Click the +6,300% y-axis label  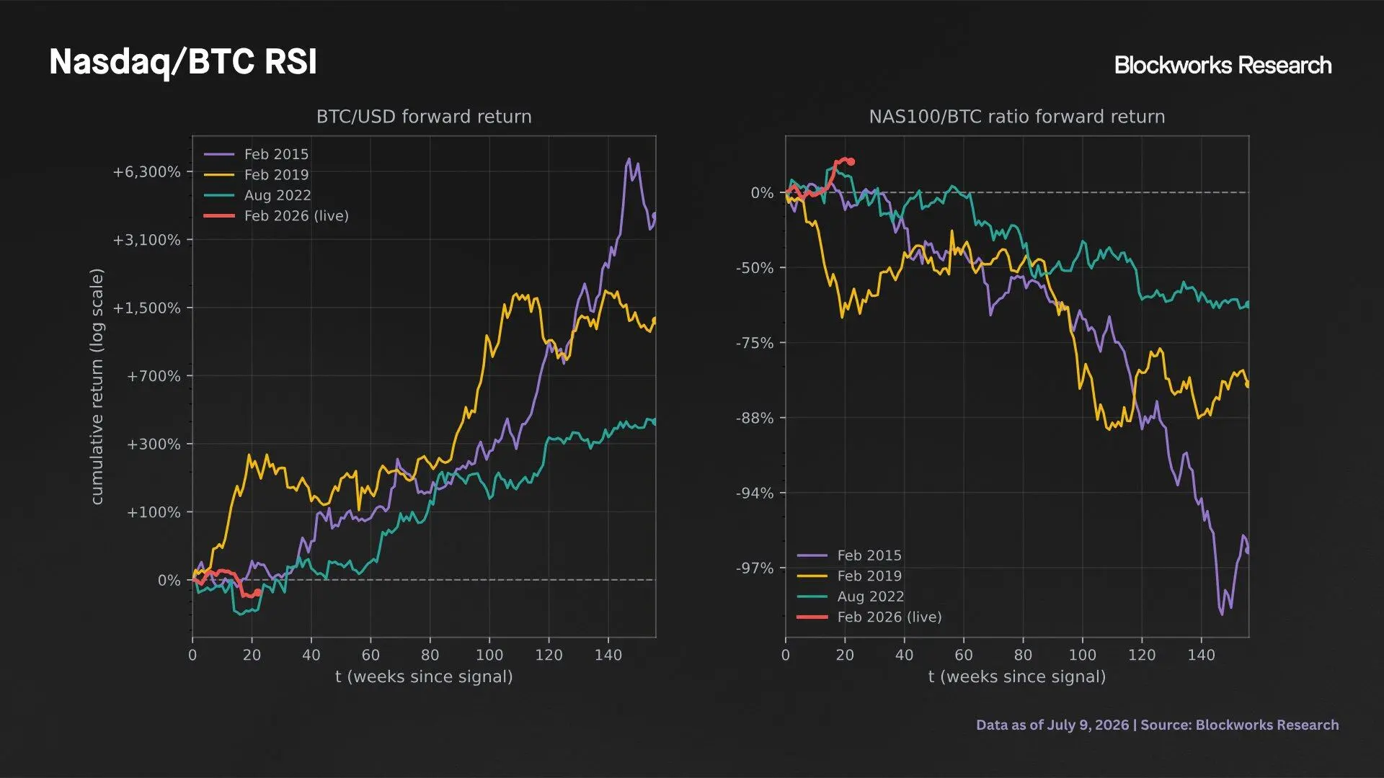tap(146, 172)
